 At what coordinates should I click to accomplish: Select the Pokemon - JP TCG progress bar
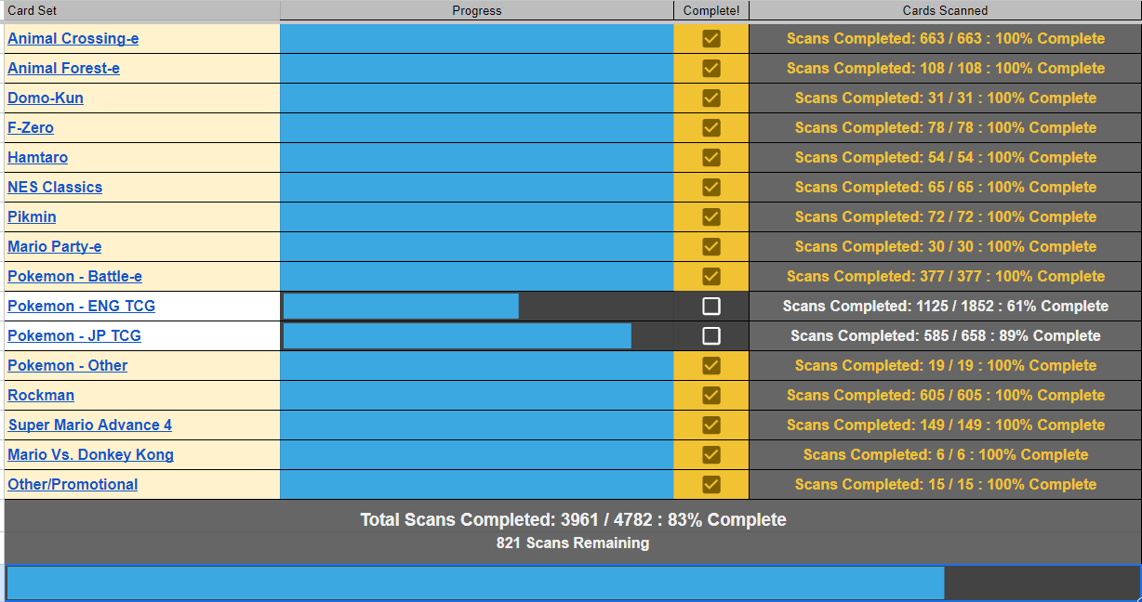coord(477,335)
